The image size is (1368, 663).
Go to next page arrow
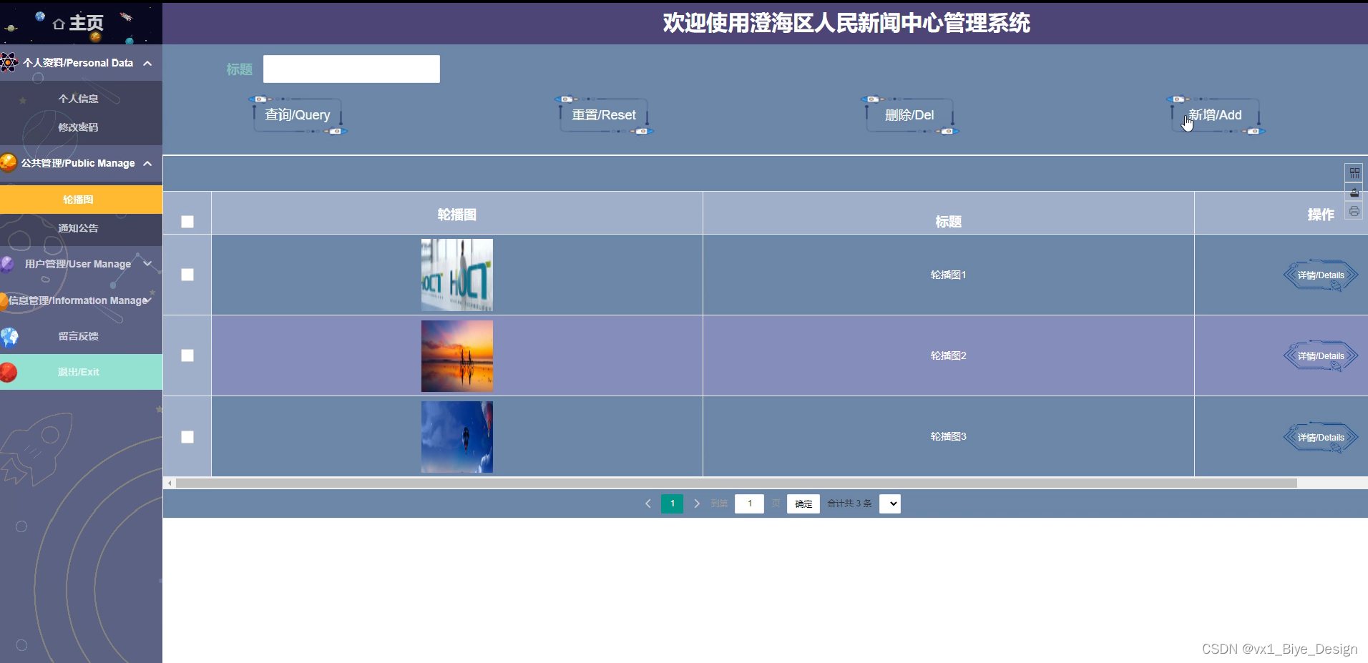tap(697, 504)
